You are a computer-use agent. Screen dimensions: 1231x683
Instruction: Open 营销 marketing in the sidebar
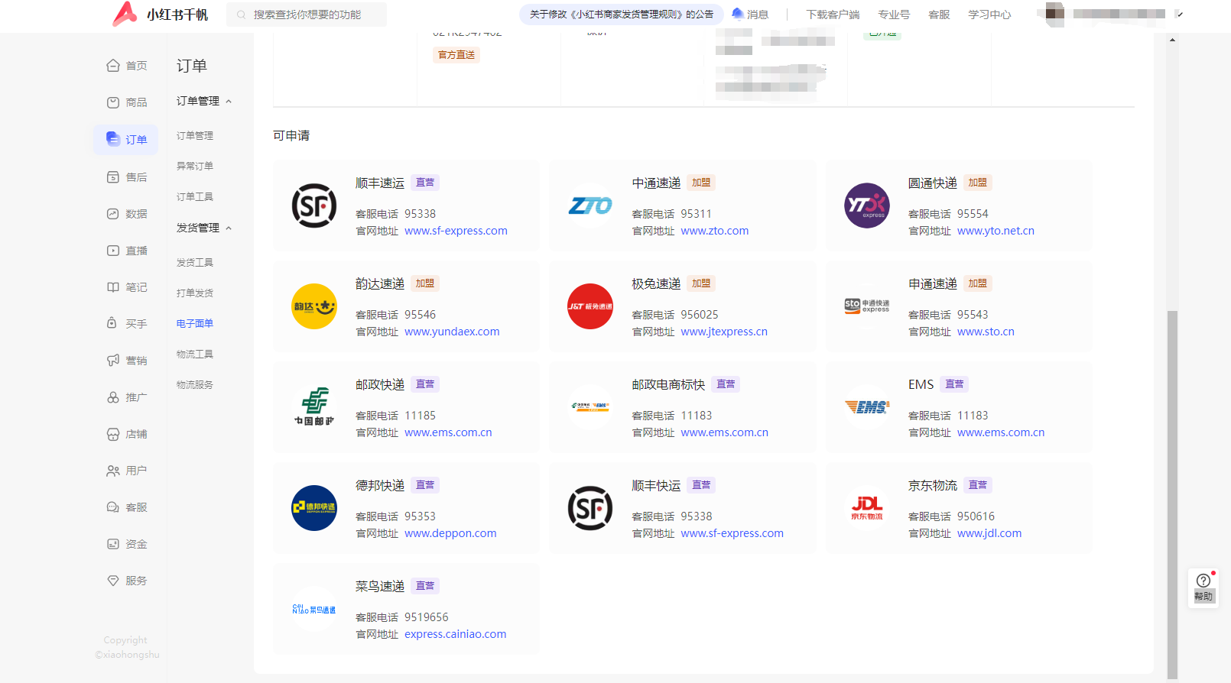[126, 361]
